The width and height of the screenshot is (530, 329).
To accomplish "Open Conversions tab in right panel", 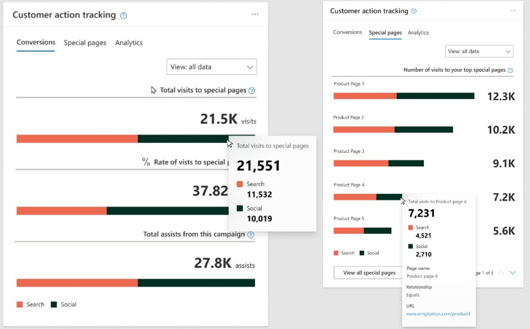I will (x=347, y=33).
